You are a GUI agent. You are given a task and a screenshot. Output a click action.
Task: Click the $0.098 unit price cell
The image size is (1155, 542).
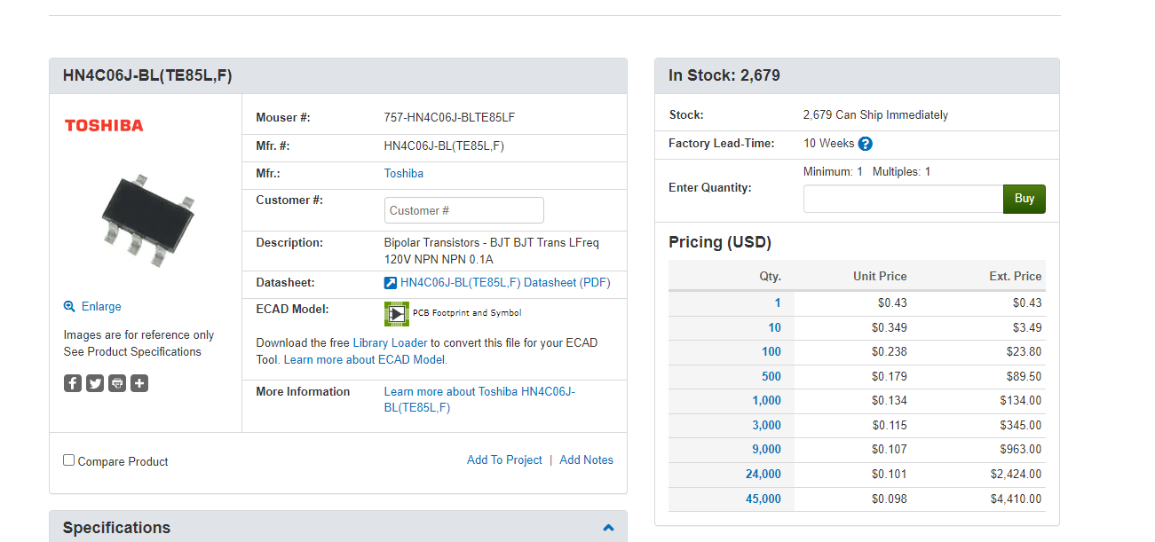coord(890,499)
